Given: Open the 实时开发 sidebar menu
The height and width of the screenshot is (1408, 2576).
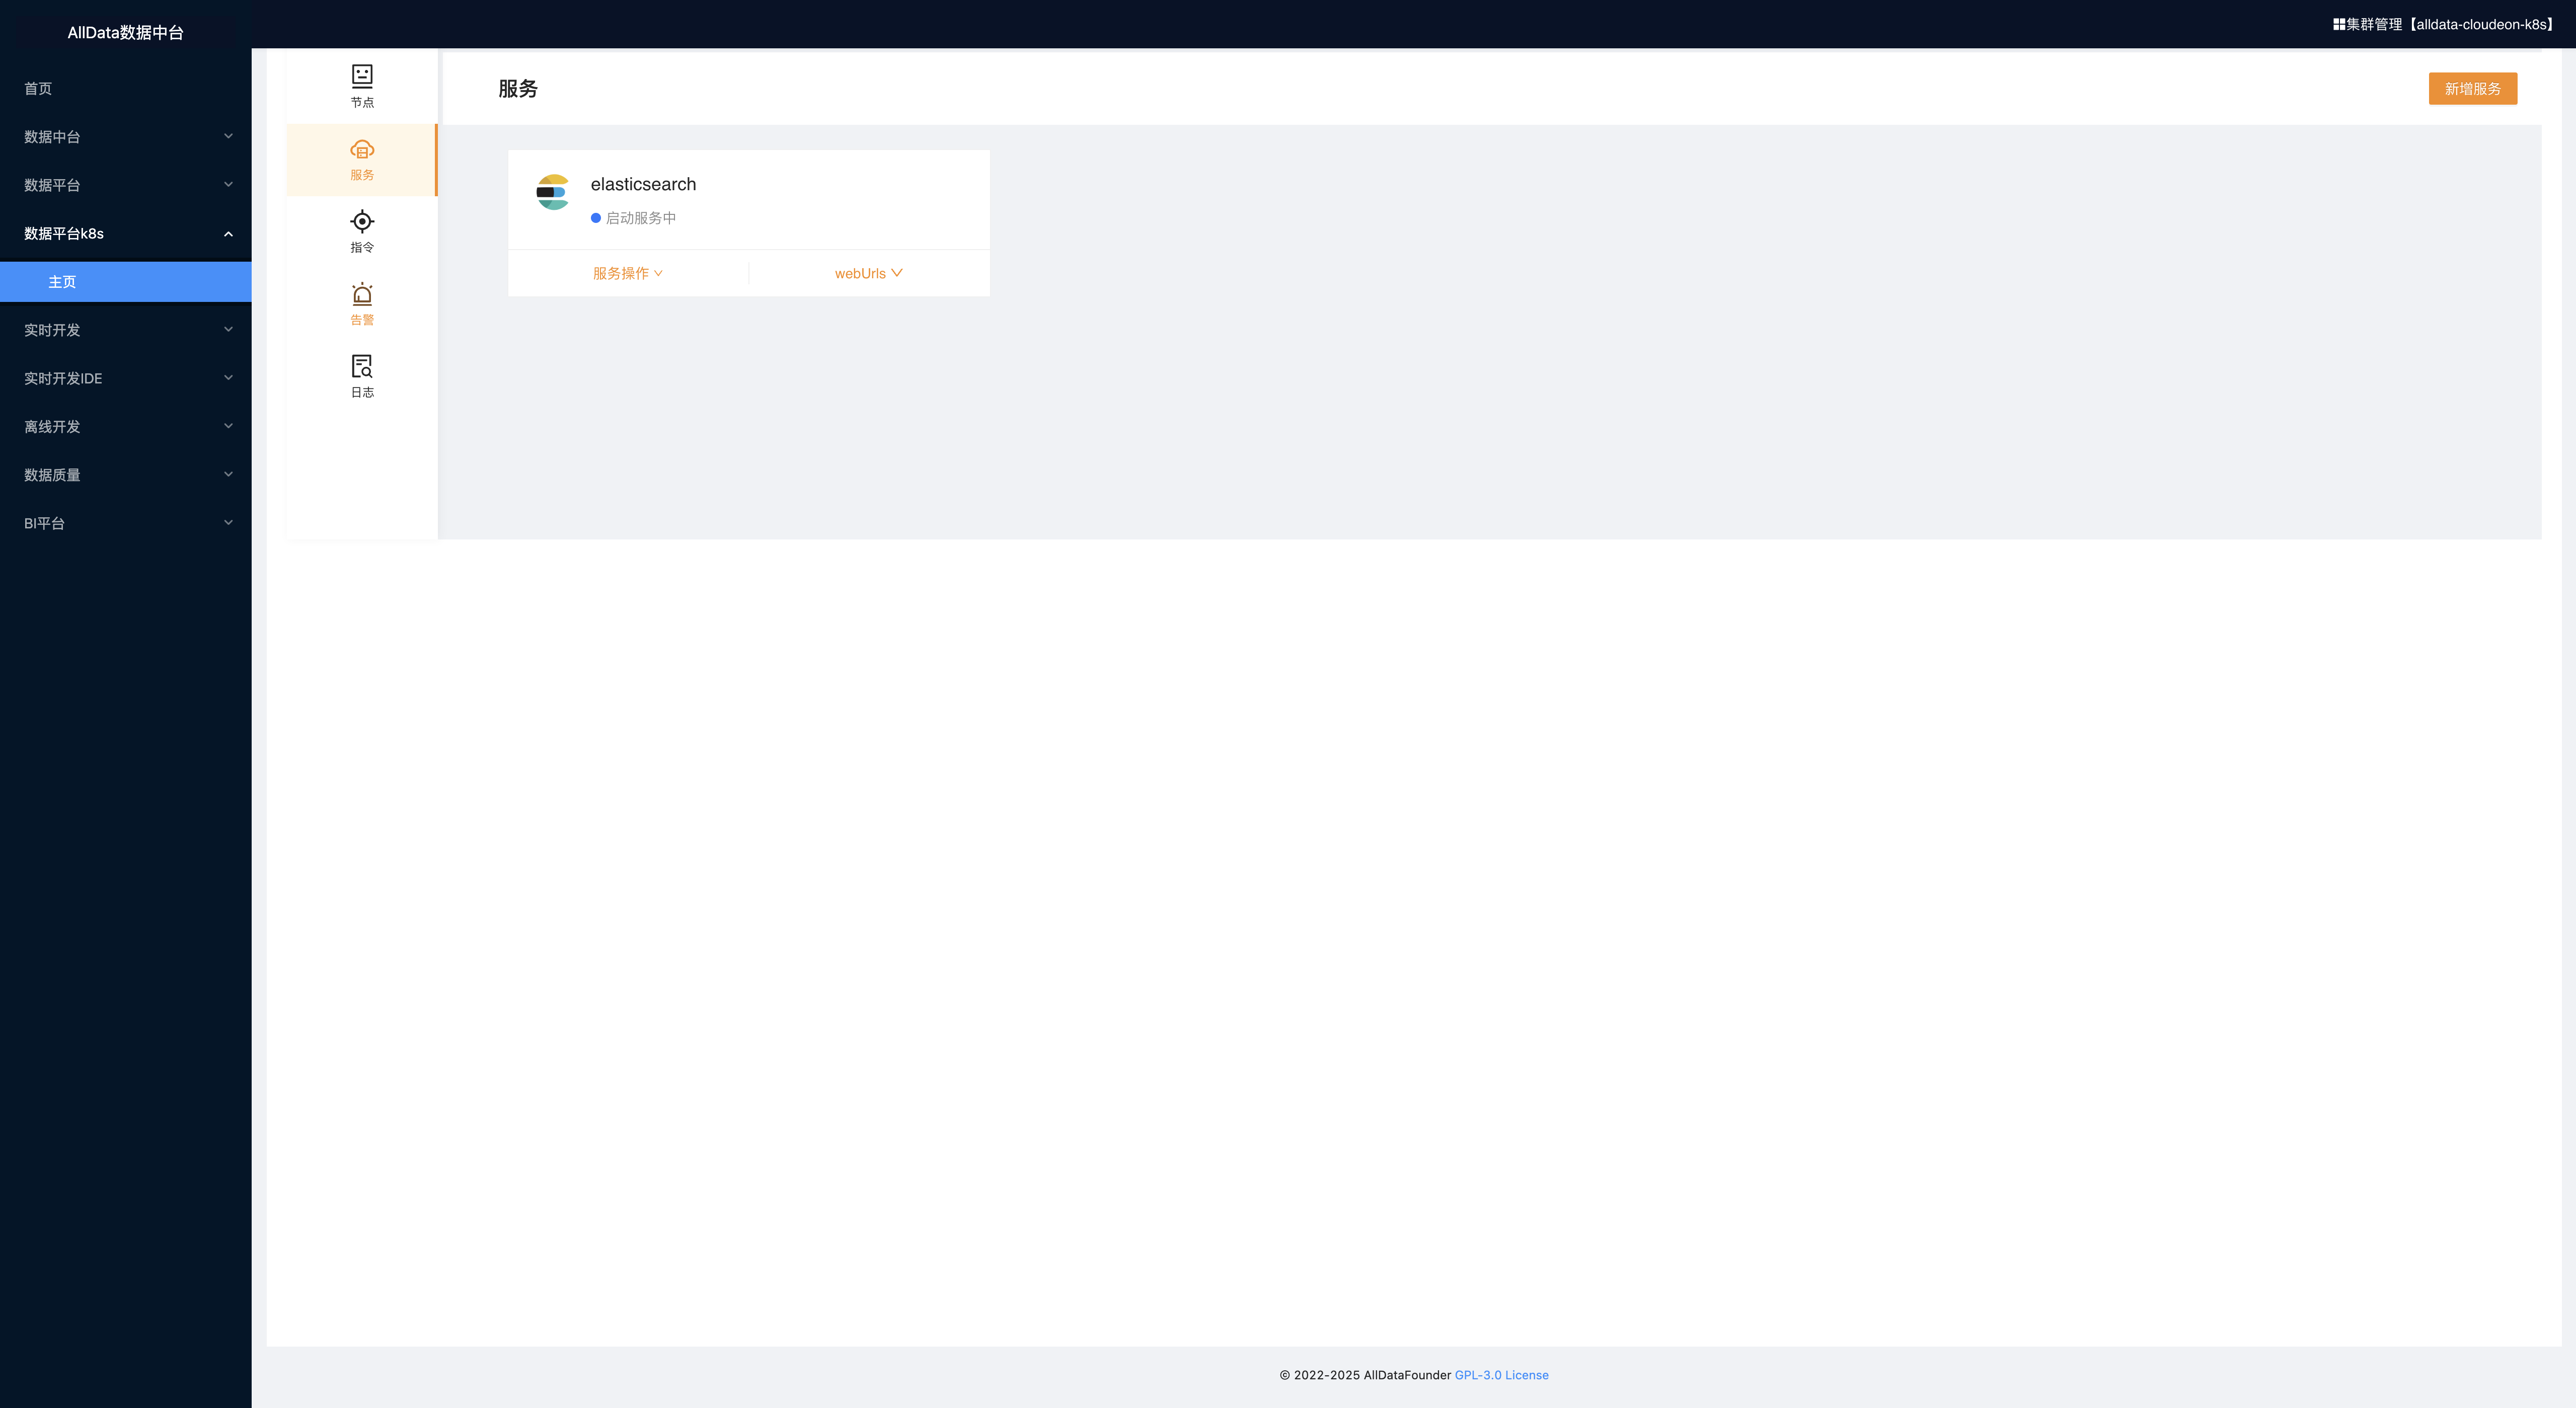Looking at the screenshot, I should (126, 330).
